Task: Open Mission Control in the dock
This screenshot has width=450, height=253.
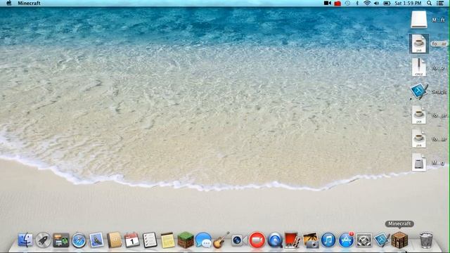Action: coord(61,240)
